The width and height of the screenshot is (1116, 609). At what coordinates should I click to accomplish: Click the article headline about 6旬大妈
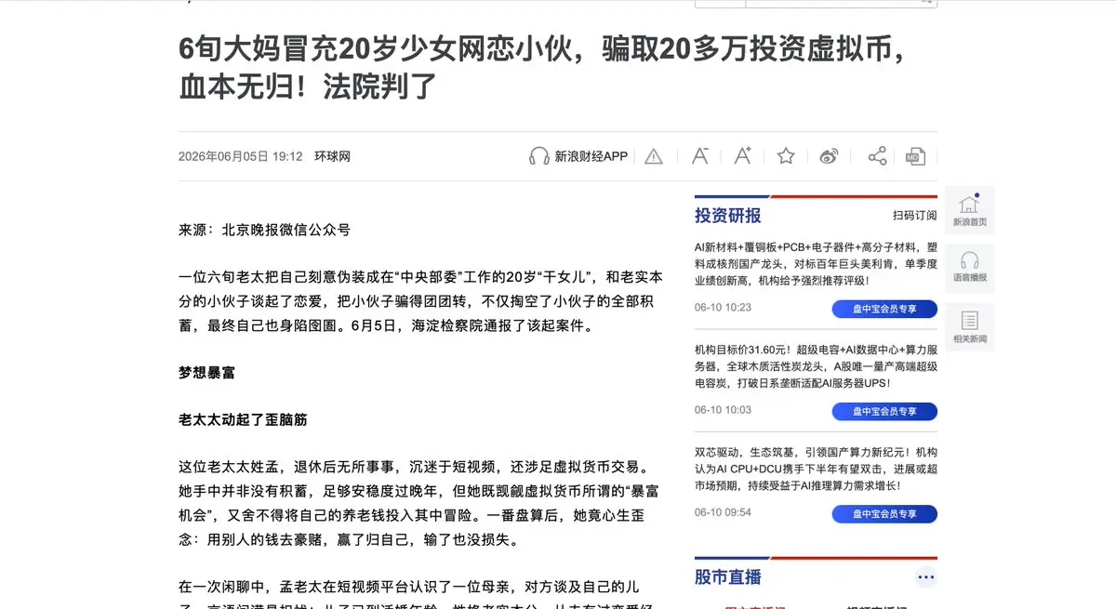tap(541, 69)
